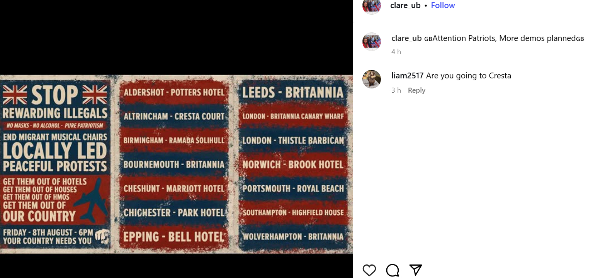Viewport: 610px width, 278px height.
Task: Click the pointing fist graphic on the poster
Action: click(x=102, y=236)
